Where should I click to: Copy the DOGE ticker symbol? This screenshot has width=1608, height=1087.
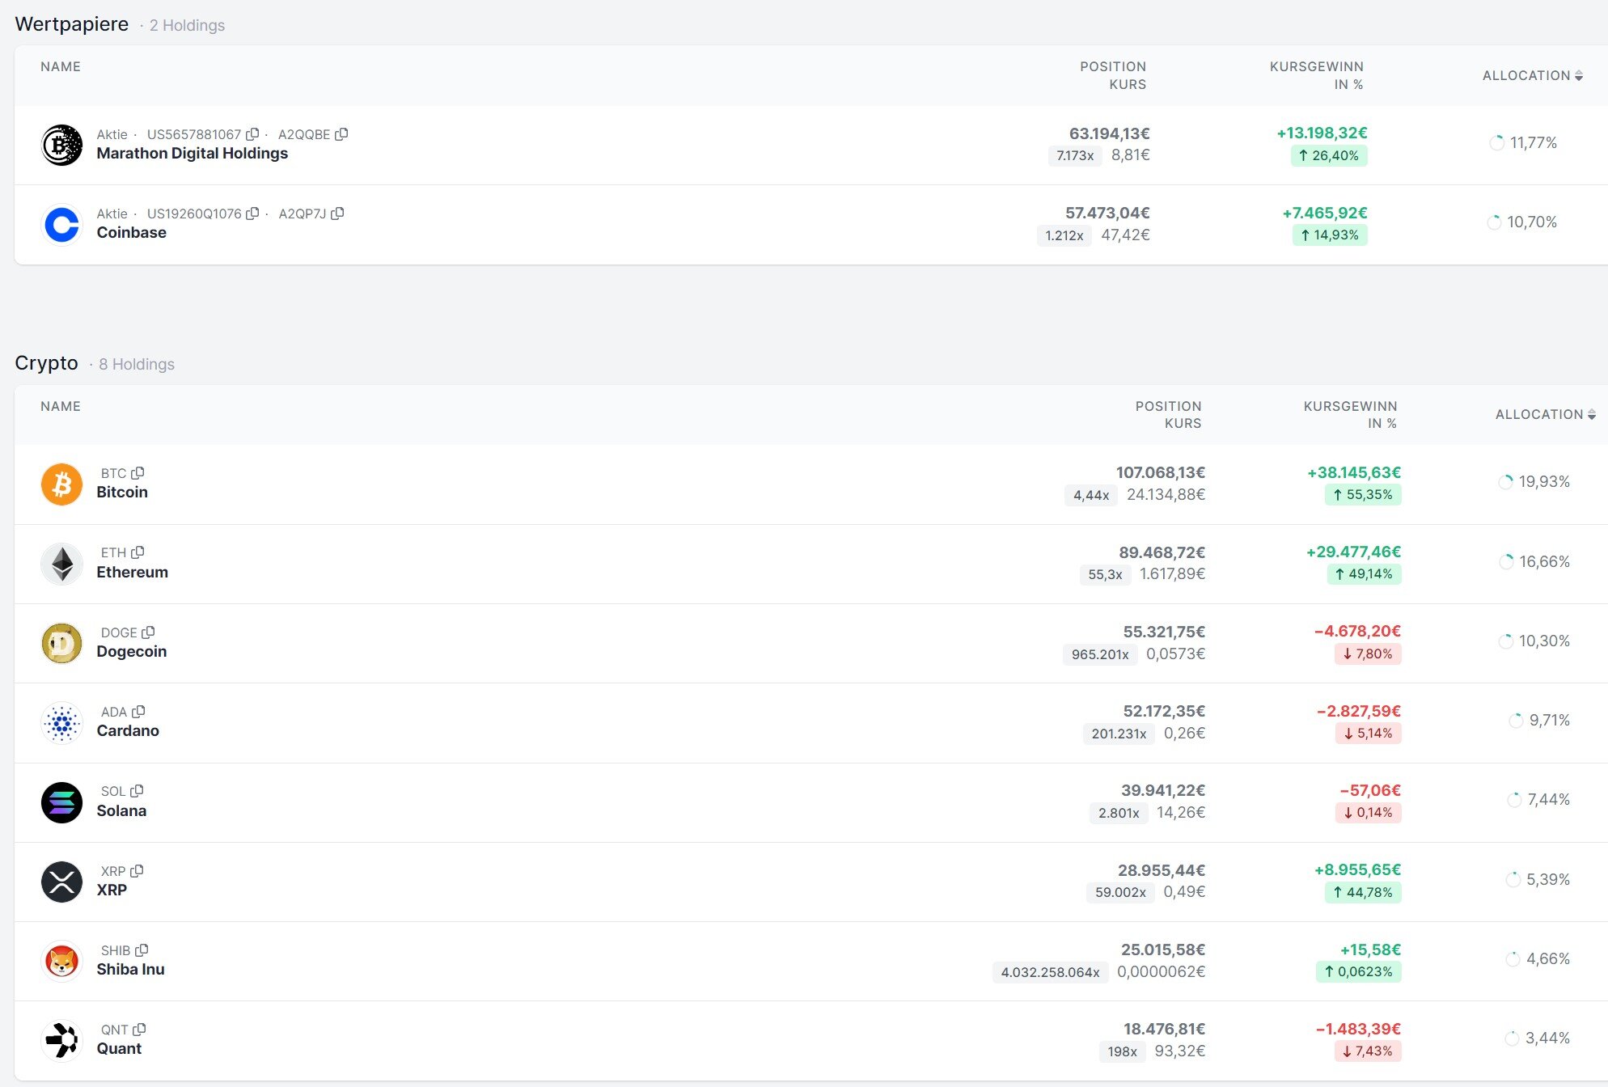coord(149,632)
